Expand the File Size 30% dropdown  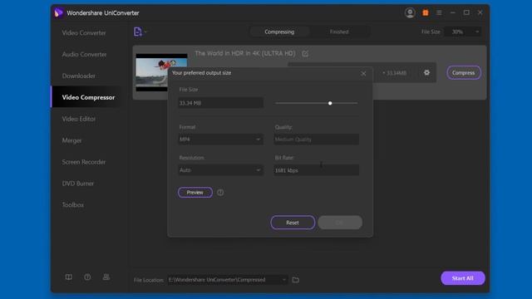pyautogui.click(x=463, y=32)
